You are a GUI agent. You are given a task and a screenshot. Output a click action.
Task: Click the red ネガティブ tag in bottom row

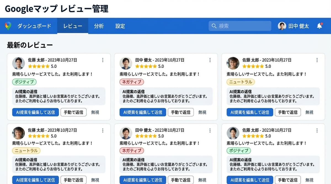(x=132, y=150)
